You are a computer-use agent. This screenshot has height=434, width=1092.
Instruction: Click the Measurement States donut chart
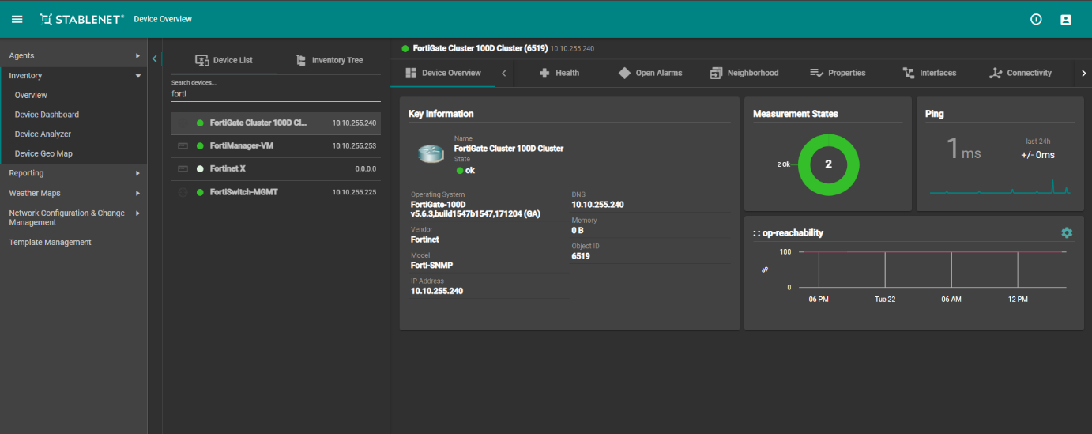pyautogui.click(x=829, y=164)
